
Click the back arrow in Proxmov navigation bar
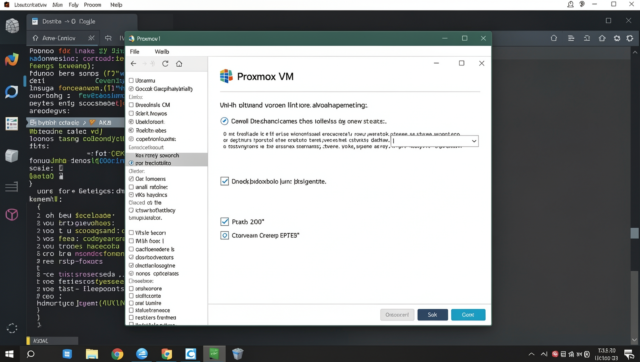[x=134, y=64]
